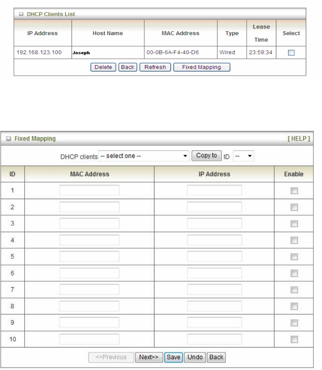This screenshot has width=322, height=370.
Task: Click the IP Address field for ID 7
Action: tap(214, 289)
